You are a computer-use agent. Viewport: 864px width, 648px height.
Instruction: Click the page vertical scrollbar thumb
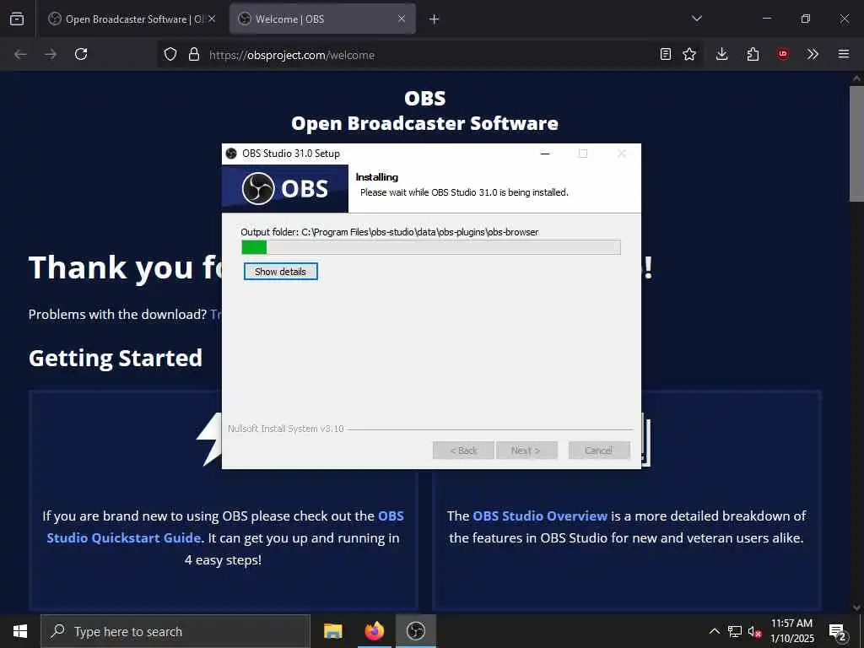856,143
